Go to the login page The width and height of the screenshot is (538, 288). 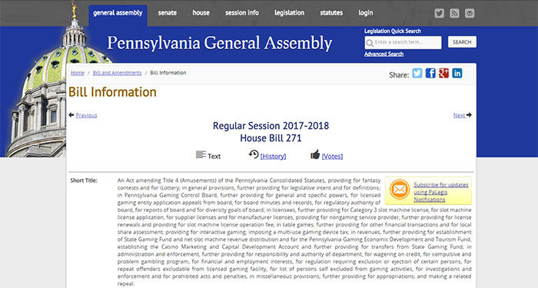pyautogui.click(x=366, y=13)
